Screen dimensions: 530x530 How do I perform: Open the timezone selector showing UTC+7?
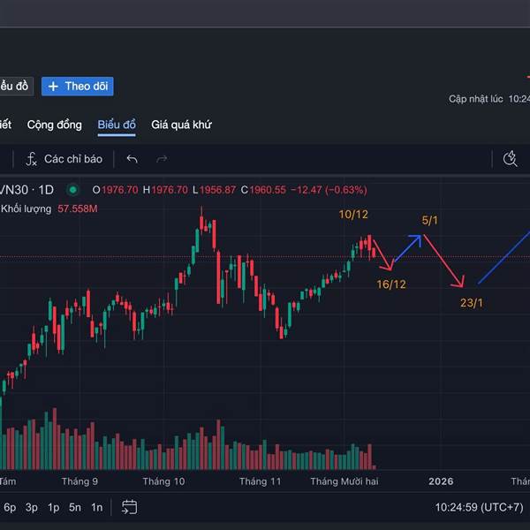point(479,507)
